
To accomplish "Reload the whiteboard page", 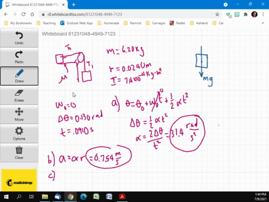I will (x=24, y=15).
